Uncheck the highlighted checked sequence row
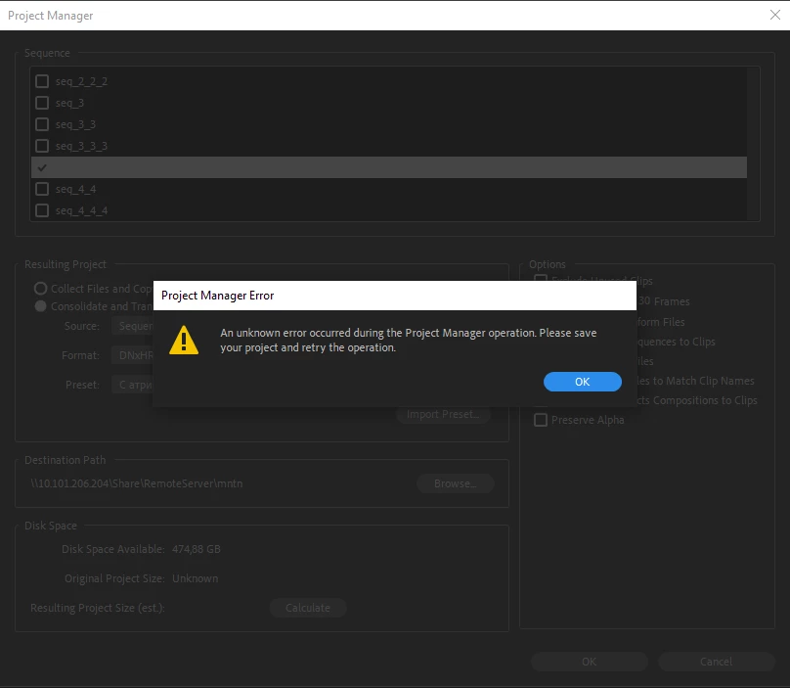Image resolution: width=790 pixels, height=688 pixels. coord(42,167)
